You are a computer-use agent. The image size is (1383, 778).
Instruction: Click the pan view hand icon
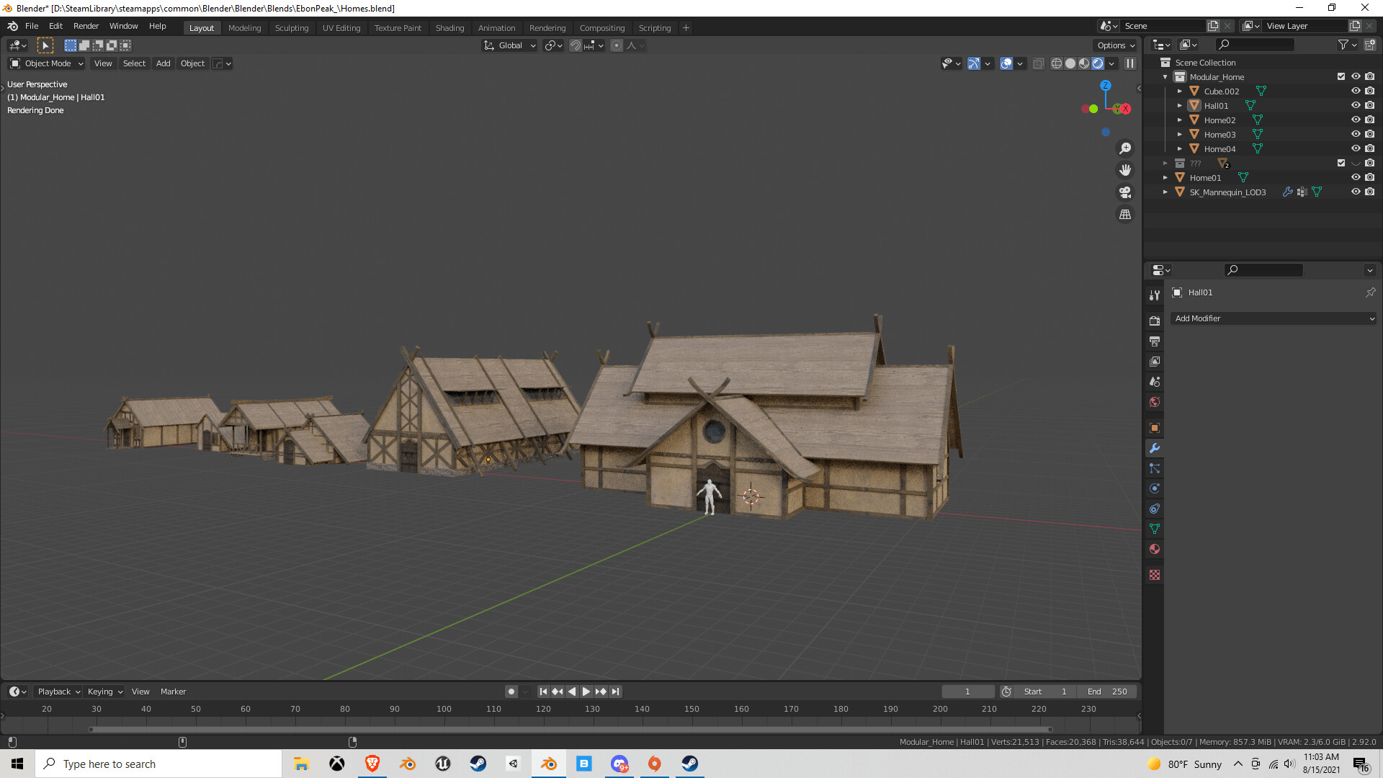pos(1124,170)
